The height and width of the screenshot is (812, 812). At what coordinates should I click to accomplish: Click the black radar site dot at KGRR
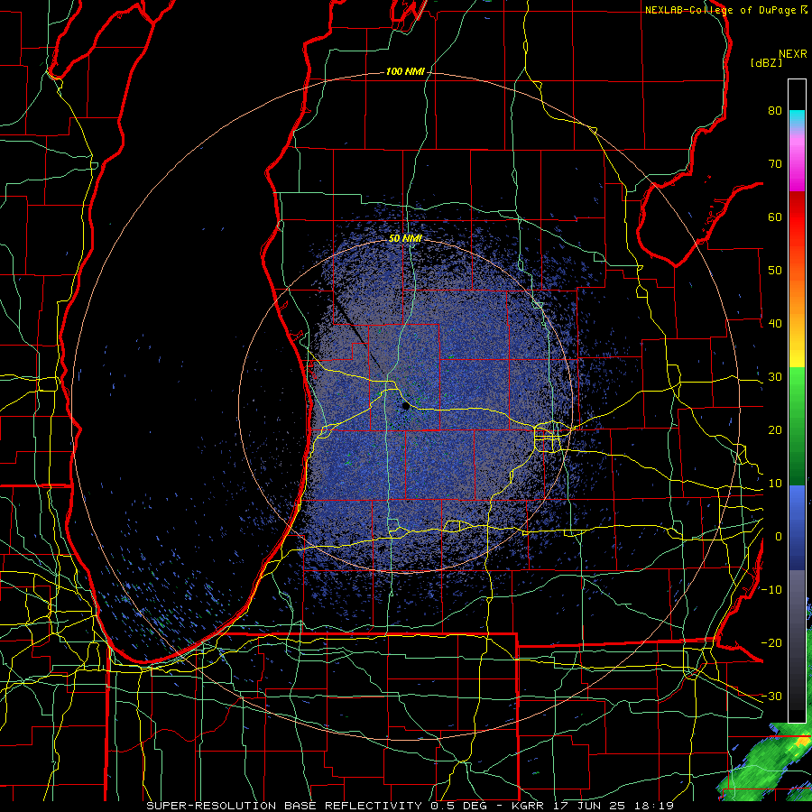tap(406, 407)
